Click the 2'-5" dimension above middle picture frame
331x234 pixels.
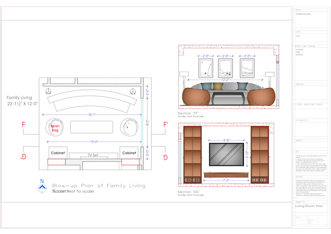click(225, 56)
